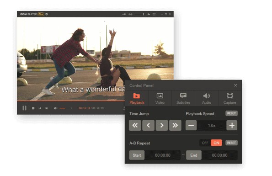272x176 pixels.
Task: Reset A-B Repeat with the RESET button
Action: pyautogui.click(x=231, y=143)
